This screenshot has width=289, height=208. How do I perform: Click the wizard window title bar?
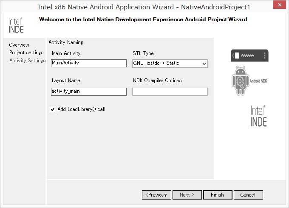[x=144, y=7]
